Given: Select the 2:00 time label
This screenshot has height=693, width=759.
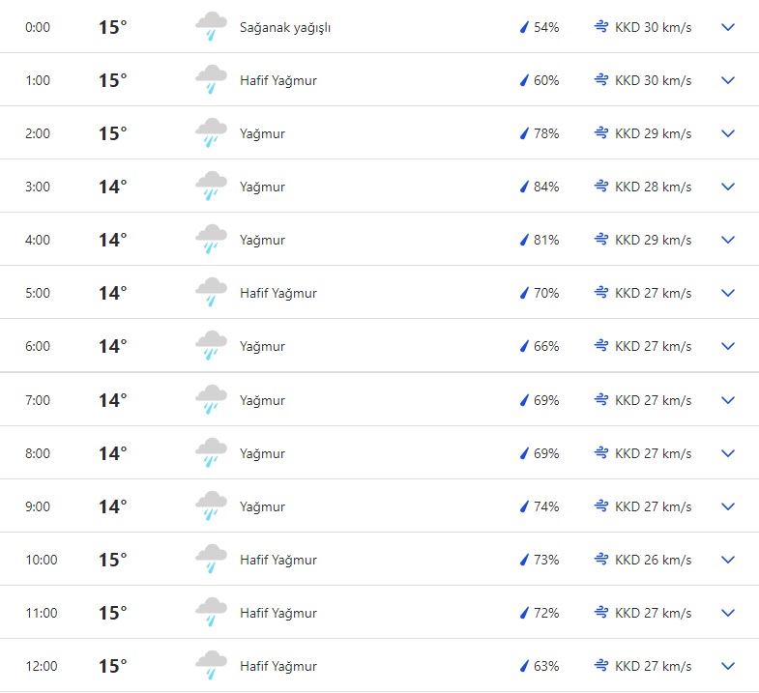Looking at the screenshot, I should coord(38,133).
